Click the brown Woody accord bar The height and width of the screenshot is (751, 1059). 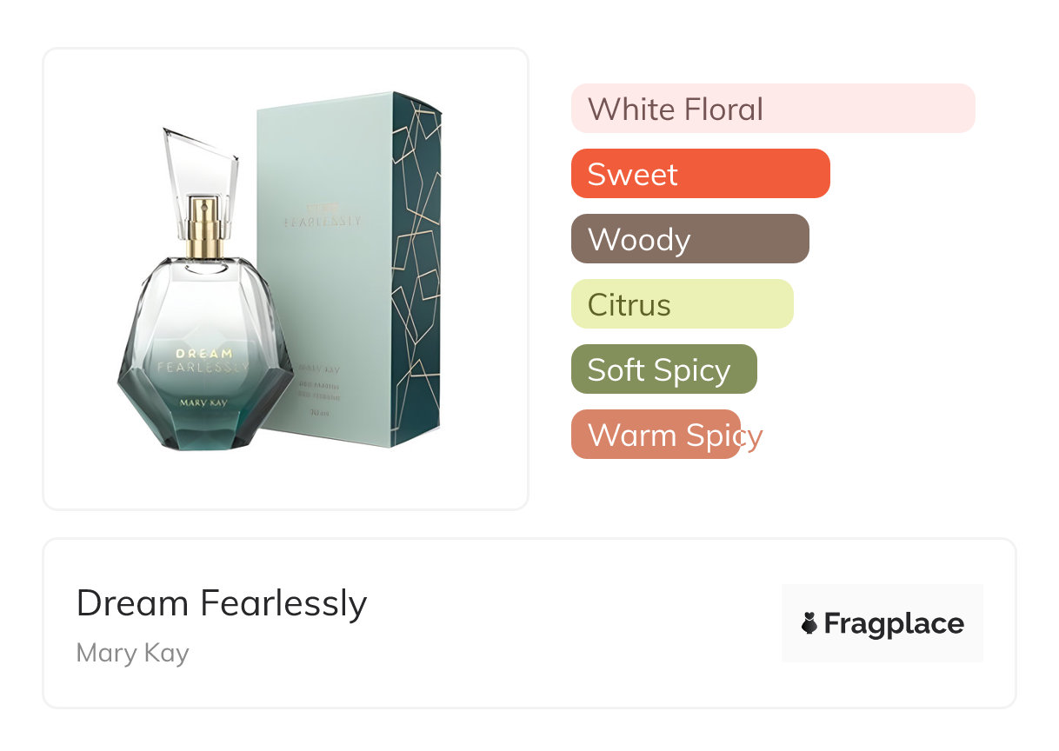(689, 239)
